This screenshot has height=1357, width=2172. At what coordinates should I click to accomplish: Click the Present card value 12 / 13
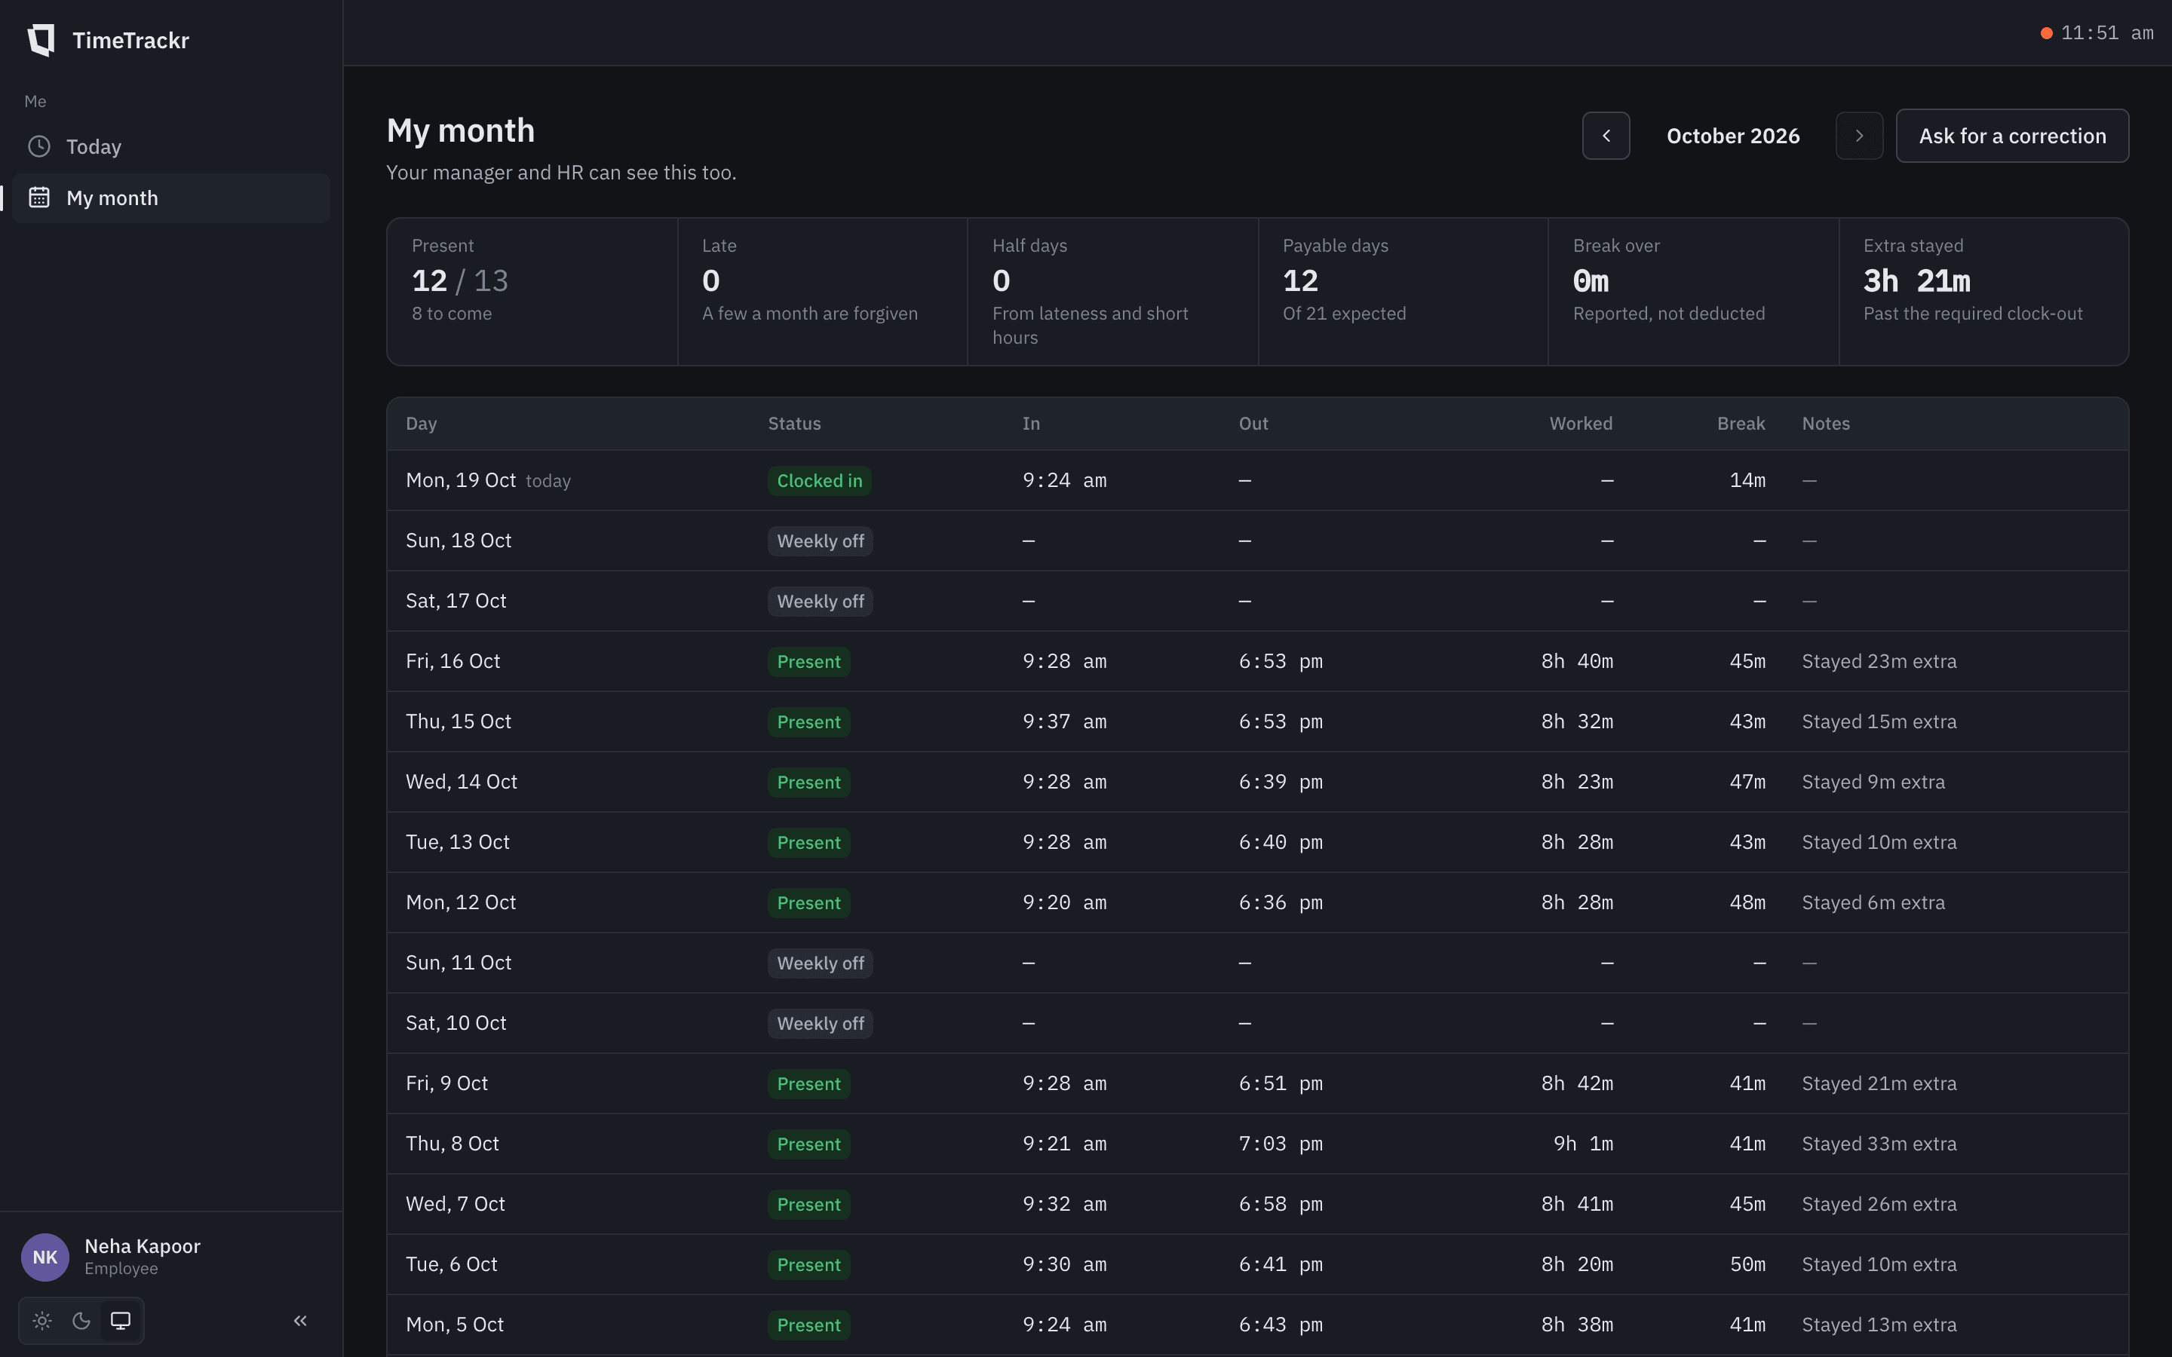(459, 281)
